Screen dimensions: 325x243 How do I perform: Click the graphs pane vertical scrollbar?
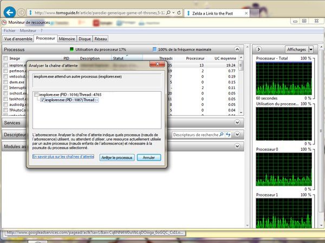tap(321, 137)
